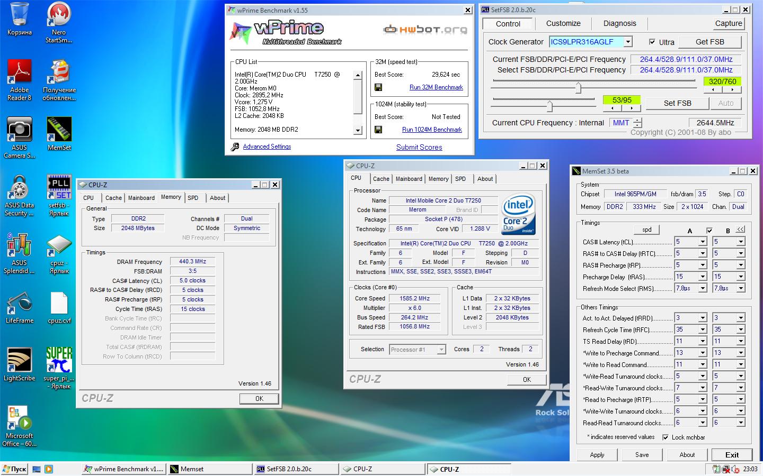Click the show desktop icon in quick launch
The height and width of the screenshot is (476, 763).
37,469
